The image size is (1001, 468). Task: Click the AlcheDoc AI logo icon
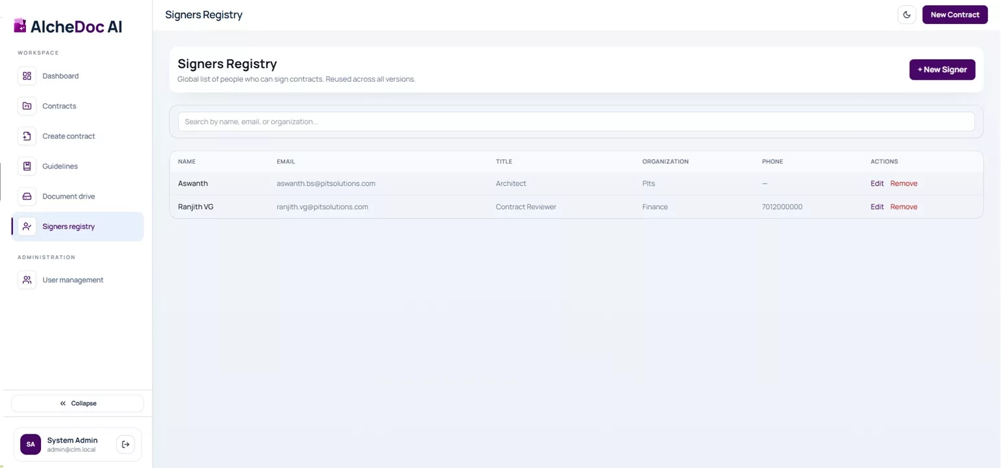pyautogui.click(x=20, y=26)
